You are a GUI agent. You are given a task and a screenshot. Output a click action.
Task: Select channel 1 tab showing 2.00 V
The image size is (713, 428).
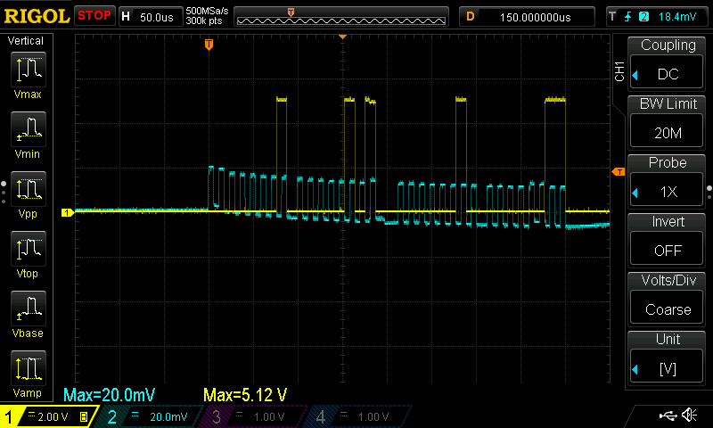tap(48, 416)
